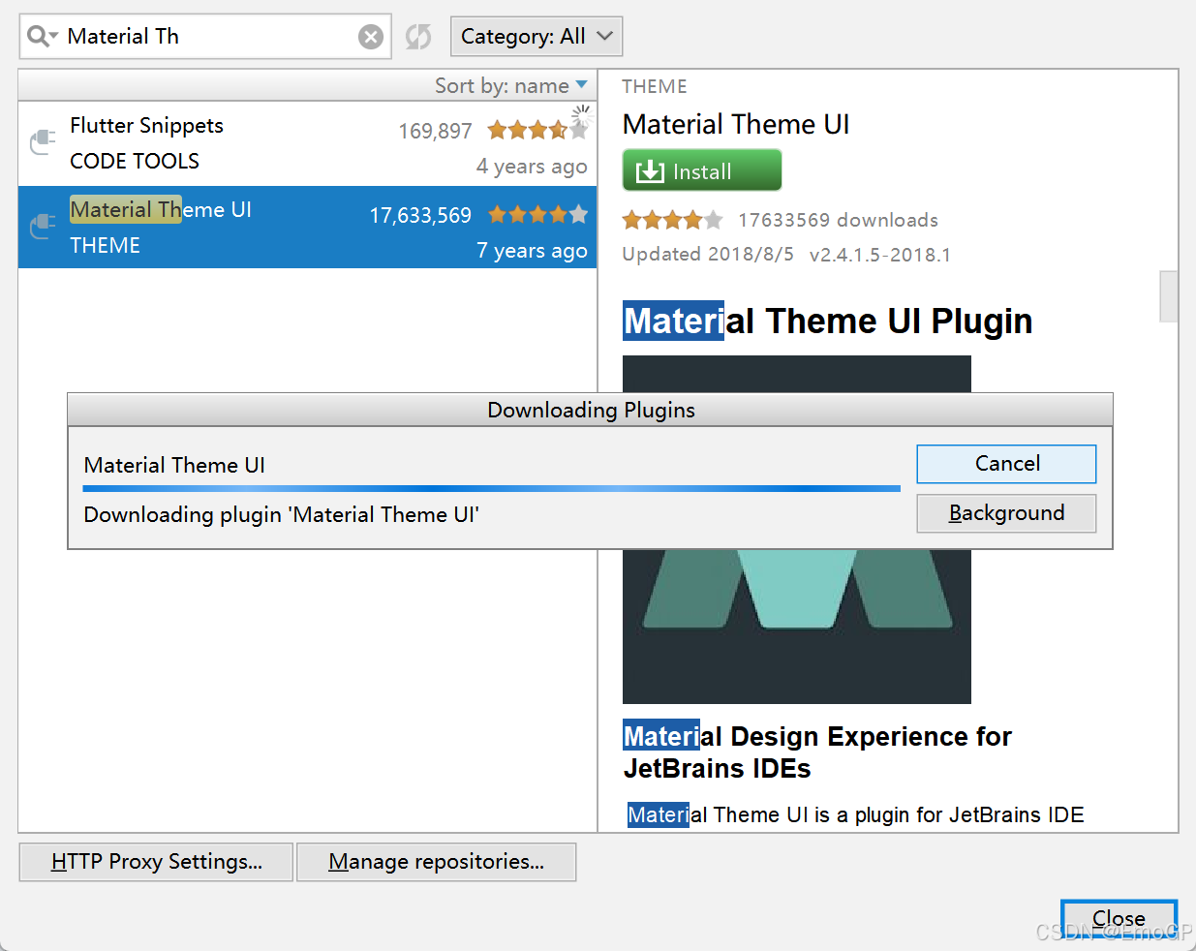Click '169,897' downloads count
This screenshot has height=951, width=1196.
[435, 131]
